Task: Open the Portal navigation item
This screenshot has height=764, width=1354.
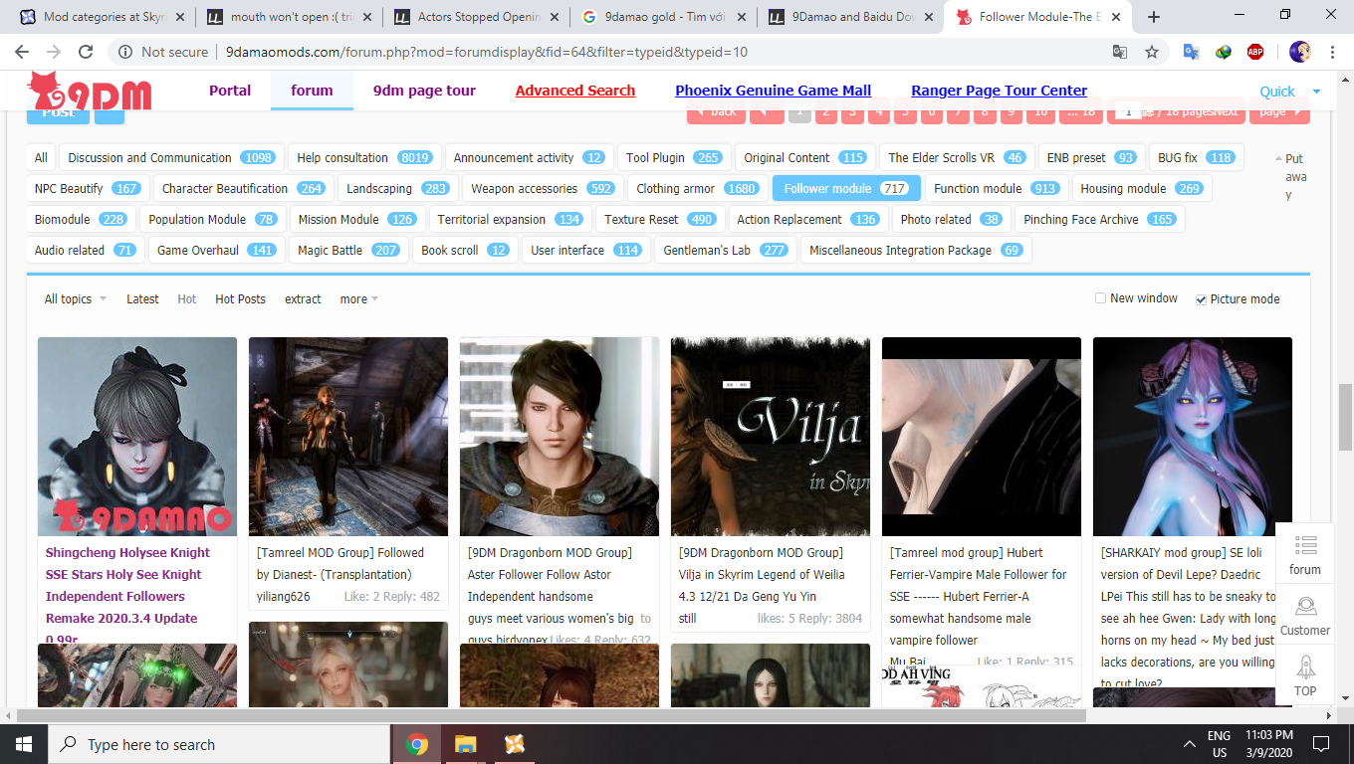Action: 230,91
